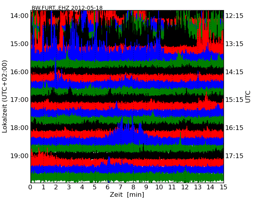Select the 7 minute tick label
This screenshot has width=254, height=203.
click(120, 187)
